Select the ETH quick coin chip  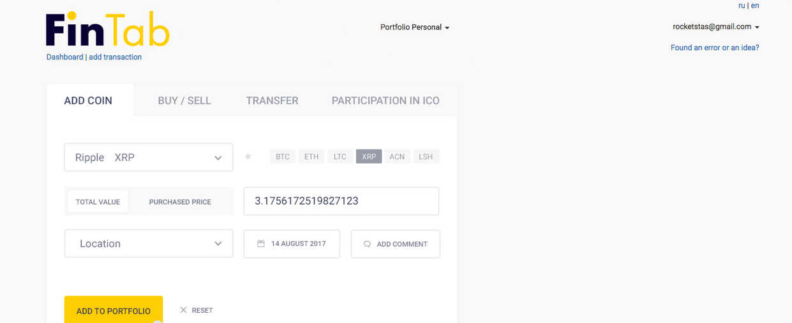[311, 157]
